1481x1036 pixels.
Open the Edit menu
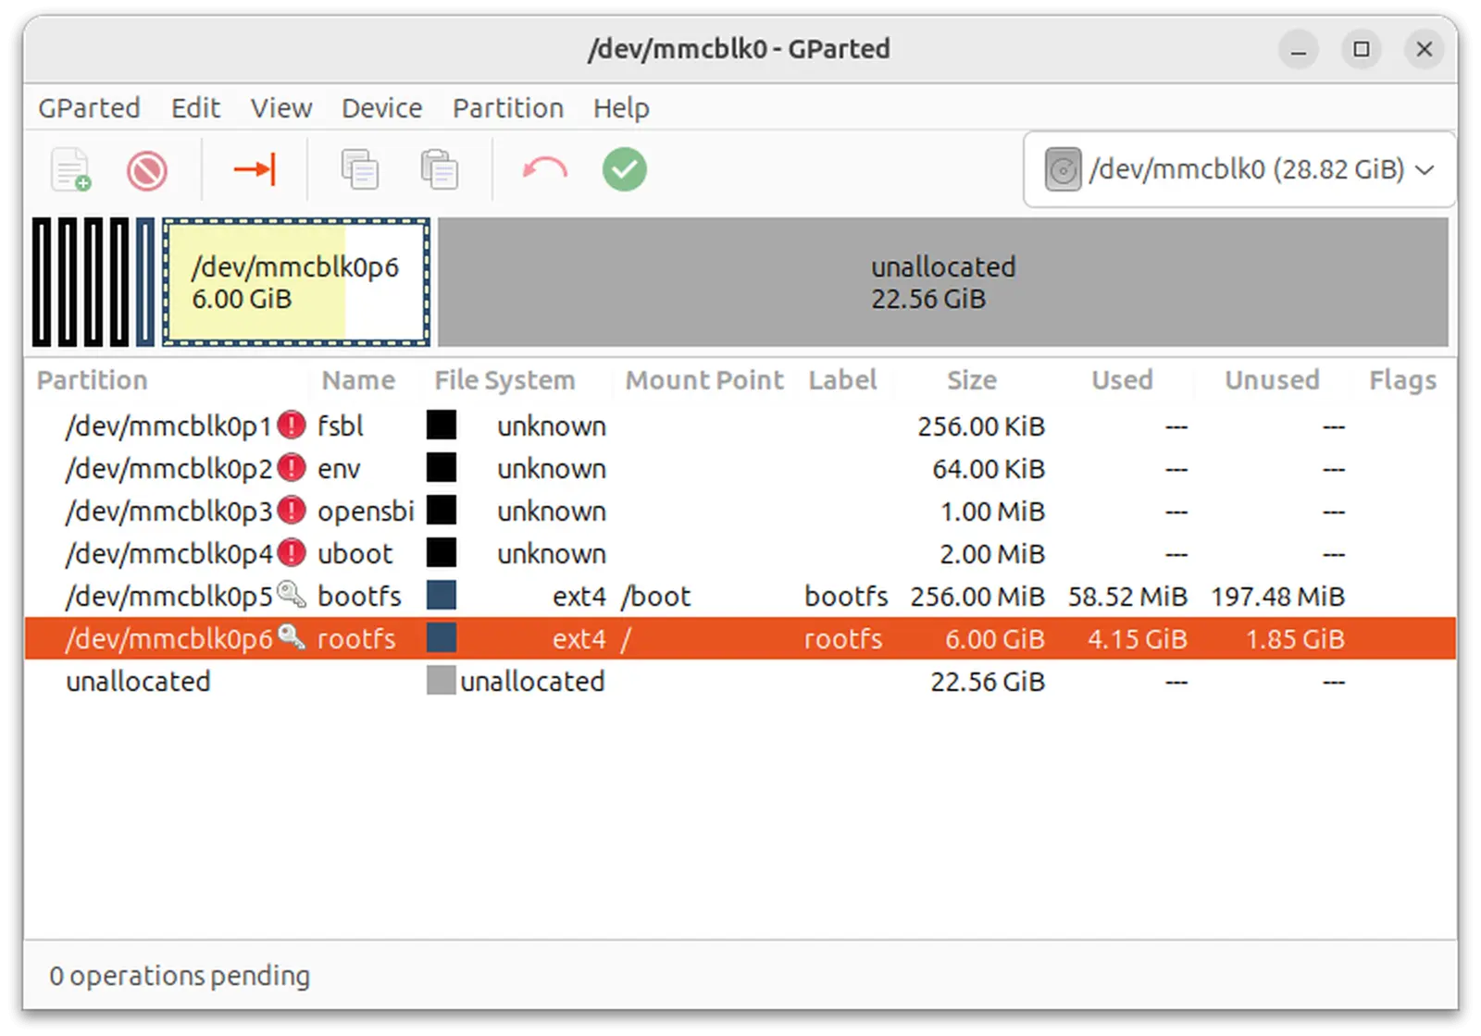[195, 108]
